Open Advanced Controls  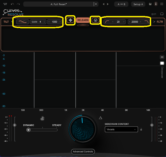point(83,152)
